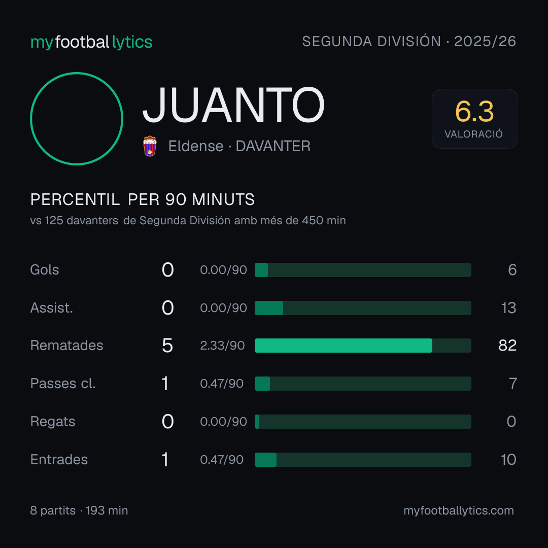Screen dimensions: 548x548
Task: Select the Assist. percentile bar
Action: point(363,308)
